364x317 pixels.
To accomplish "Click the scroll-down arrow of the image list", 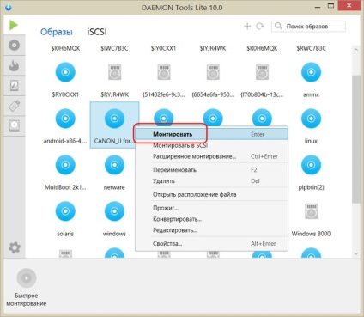I will point(356,253).
